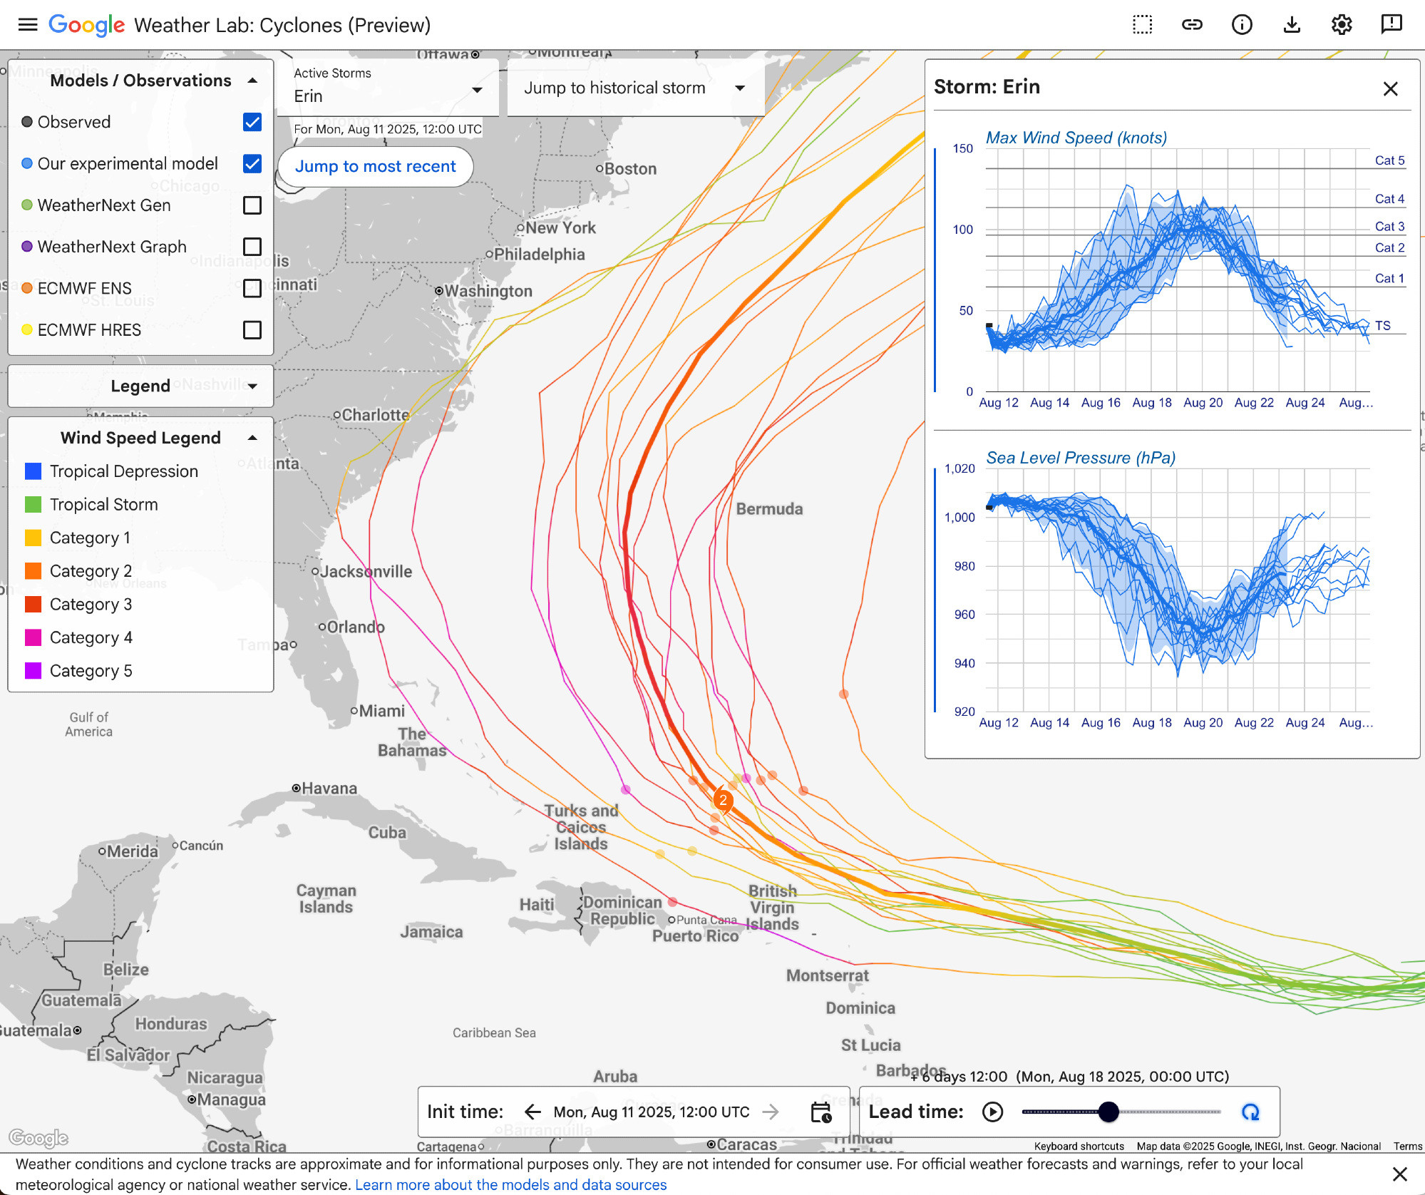Close the Storm: Erin panel
Screen dimensions: 1425x1195
tap(1390, 89)
